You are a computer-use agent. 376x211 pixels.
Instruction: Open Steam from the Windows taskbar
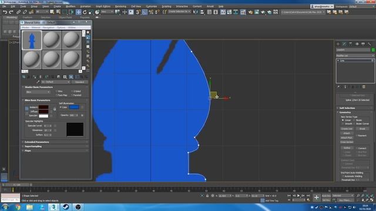[x=66, y=207]
